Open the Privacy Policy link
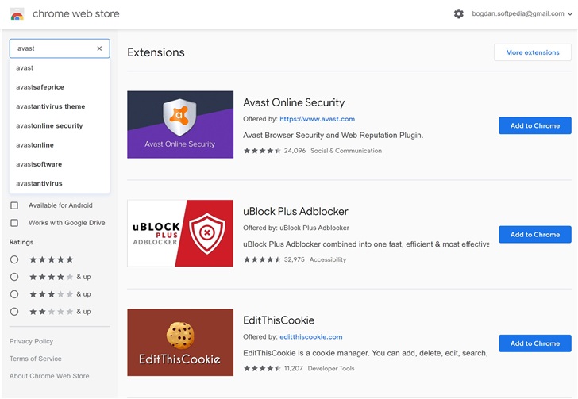This screenshot has height=399, width=578. click(x=31, y=341)
